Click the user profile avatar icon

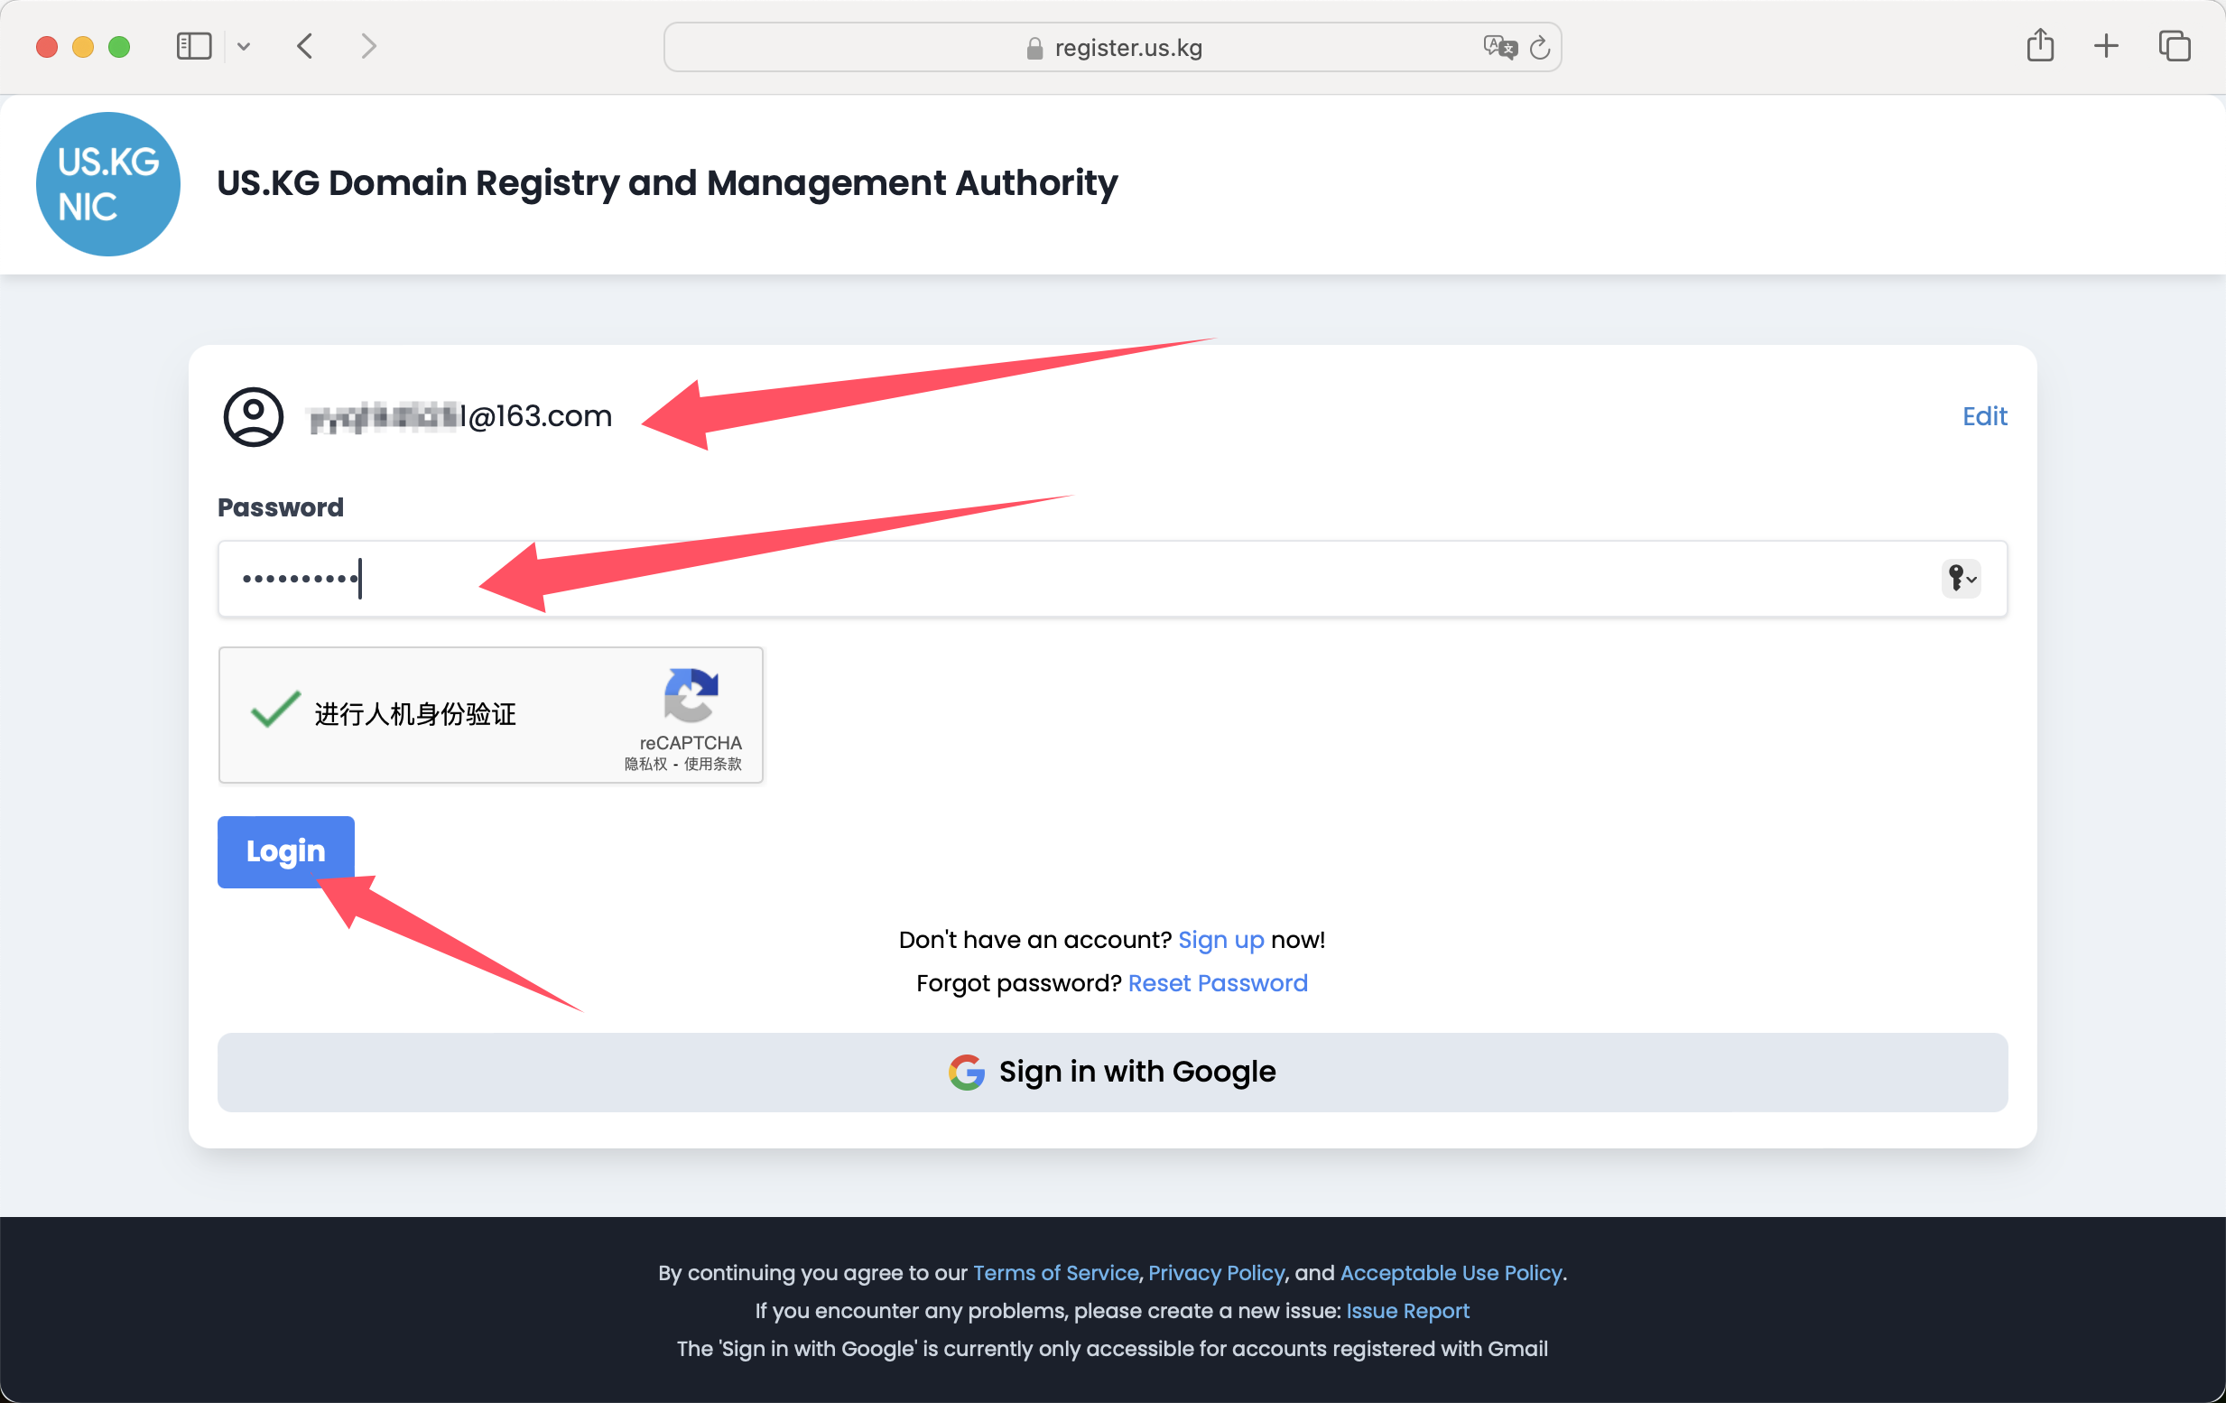[x=254, y=417]
